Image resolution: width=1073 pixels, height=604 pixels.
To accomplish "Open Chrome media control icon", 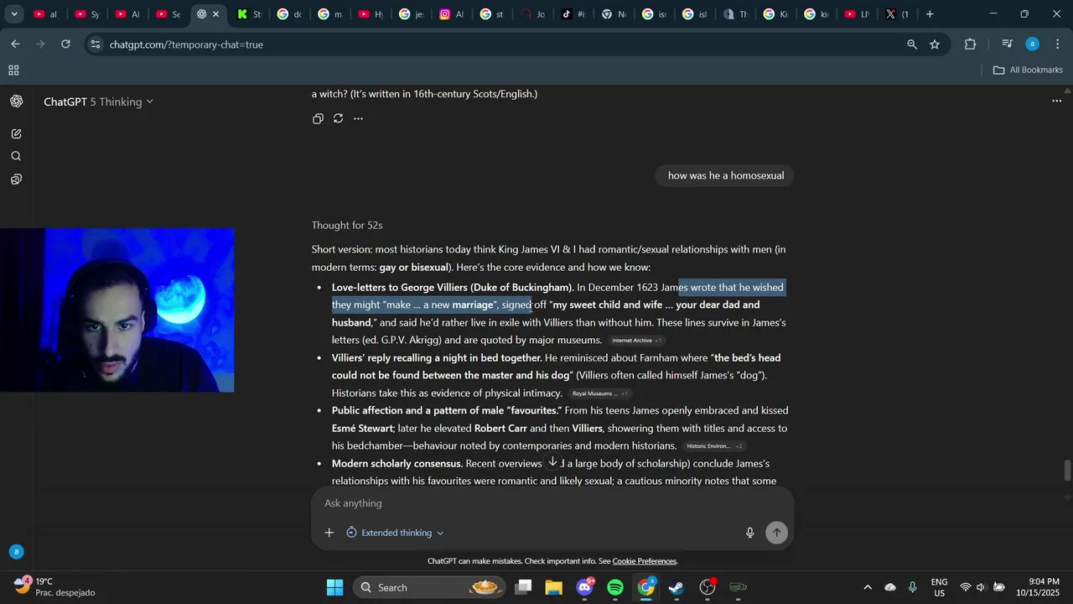I will (x=1008, y=44).
